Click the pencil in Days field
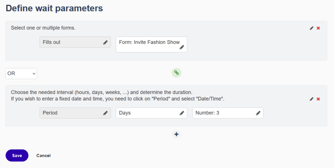Viewport: 334px width, 168px height. [x=182, y=113]
